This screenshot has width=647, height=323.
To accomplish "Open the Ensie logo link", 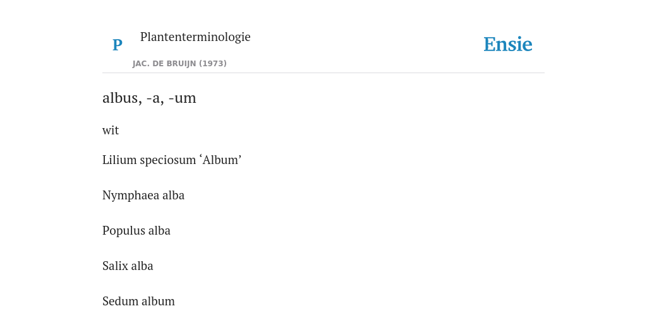I will [508, 44].
